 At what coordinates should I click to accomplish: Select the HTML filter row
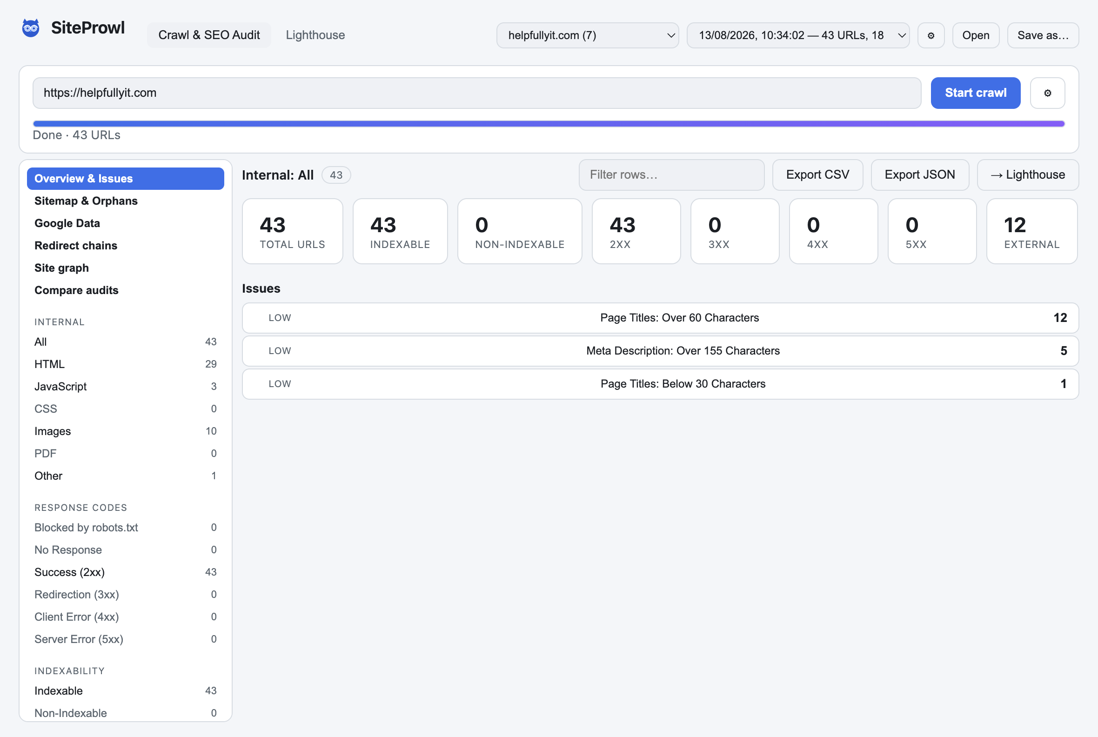[126, 364]
